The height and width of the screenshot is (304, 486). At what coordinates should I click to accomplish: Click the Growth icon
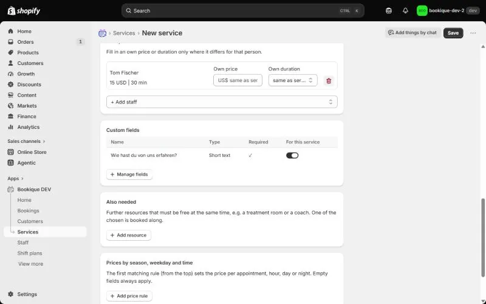[x=11, y=74]
